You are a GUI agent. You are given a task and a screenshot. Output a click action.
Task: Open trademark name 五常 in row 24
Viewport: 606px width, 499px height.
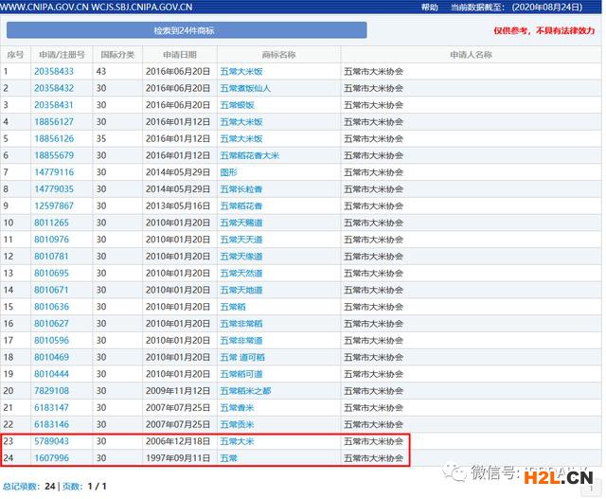229,458
